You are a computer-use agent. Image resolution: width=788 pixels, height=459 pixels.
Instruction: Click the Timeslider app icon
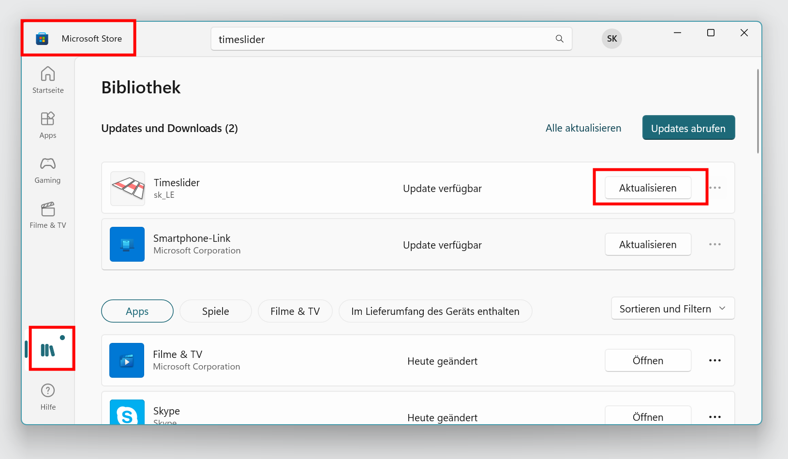coord(128,188)
